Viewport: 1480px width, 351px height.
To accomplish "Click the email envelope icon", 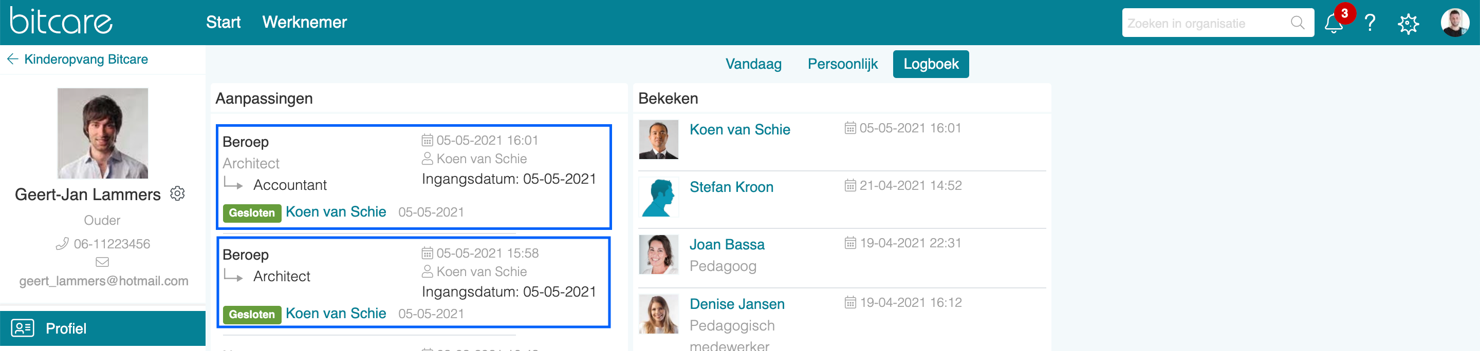I will [x=102, y=262].
